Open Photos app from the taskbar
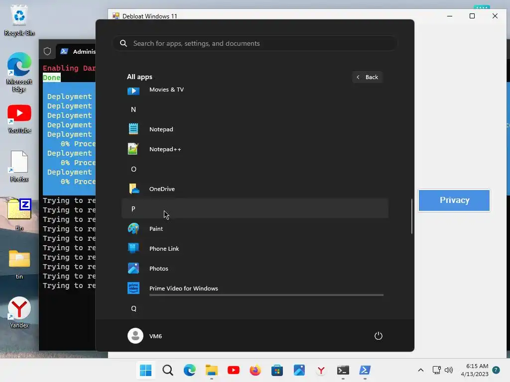Viewport: 510px width, 382px height. coord(299,370)
